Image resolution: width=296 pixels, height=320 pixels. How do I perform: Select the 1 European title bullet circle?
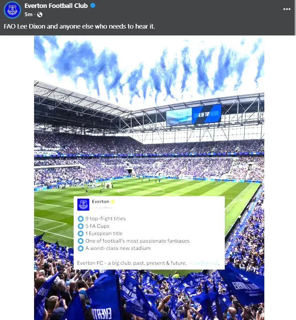coord(81,234)
